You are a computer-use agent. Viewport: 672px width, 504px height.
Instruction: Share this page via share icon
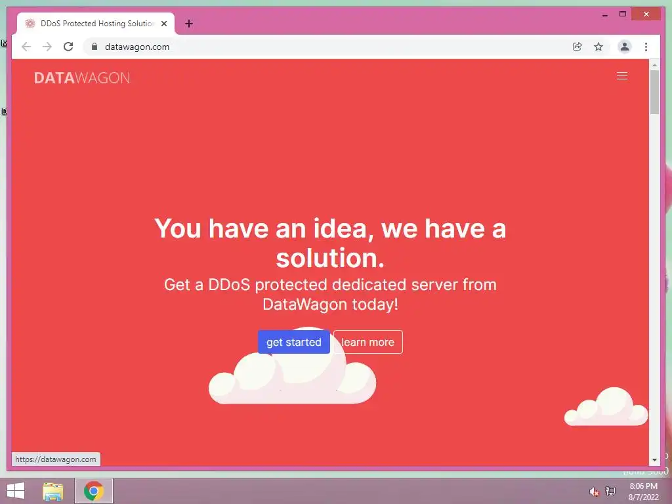tap(577, 47)
